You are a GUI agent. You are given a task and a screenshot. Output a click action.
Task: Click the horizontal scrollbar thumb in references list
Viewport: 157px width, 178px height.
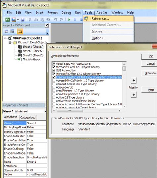tap(70, 110)
